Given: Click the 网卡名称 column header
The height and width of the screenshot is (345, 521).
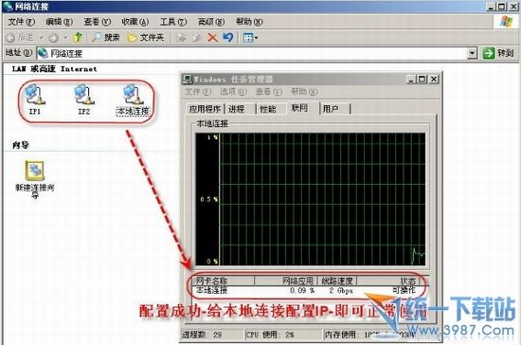Looking at the screenshot, I should pos(225,281).
